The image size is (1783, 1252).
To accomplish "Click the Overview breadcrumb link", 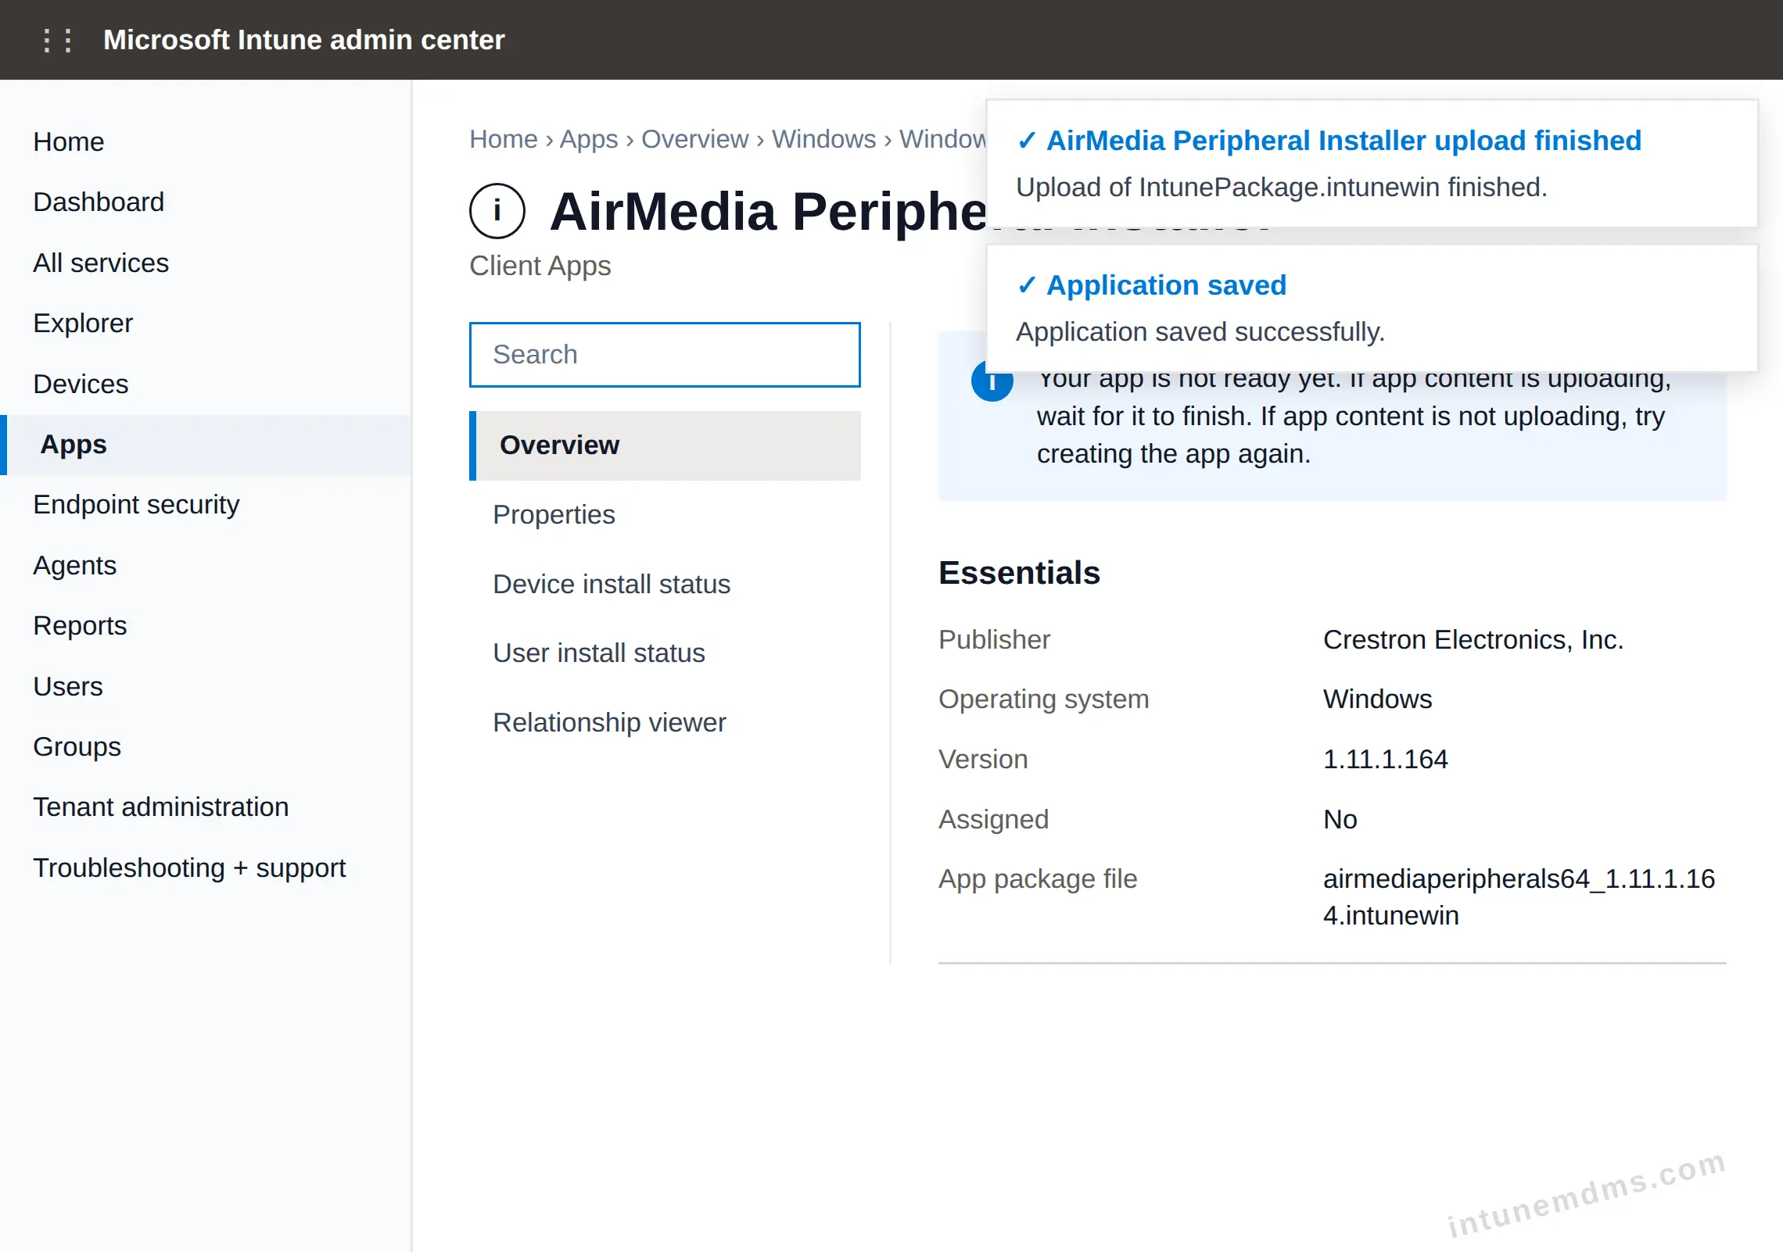I will [x=694, y=139].
